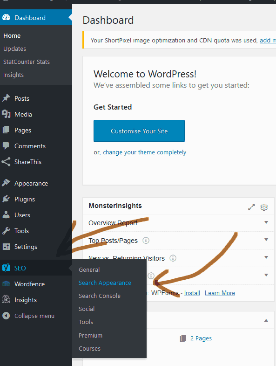Click the ShareThis share icon
The image size is (276, 366).
[6, 162]
